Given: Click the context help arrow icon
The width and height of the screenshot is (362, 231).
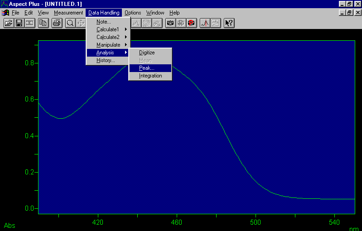Looking at the screenshot, I should coord(229,23).
